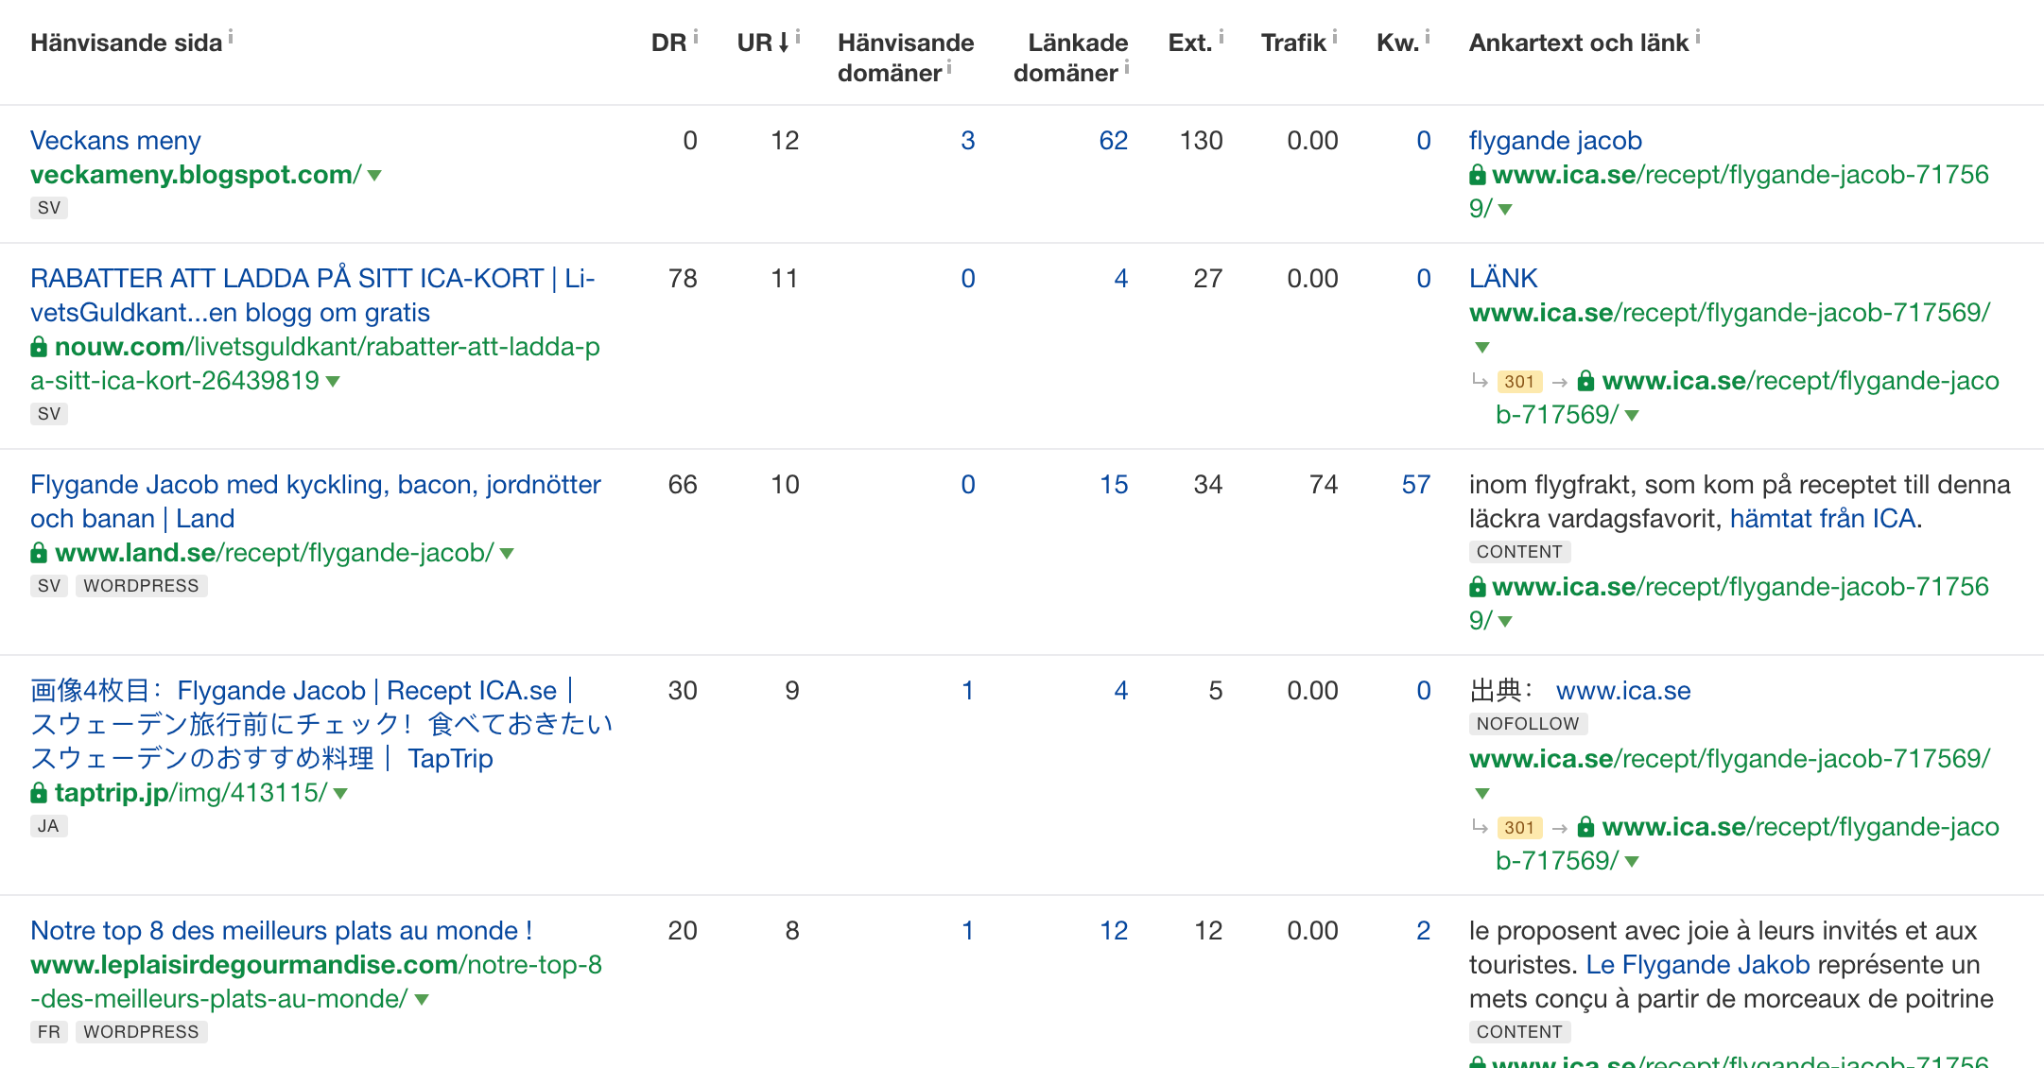Open www.land.se/recept/flygande-jacob URL
This screenshot has height=1068, width=2044.
[x=274, y=553]
